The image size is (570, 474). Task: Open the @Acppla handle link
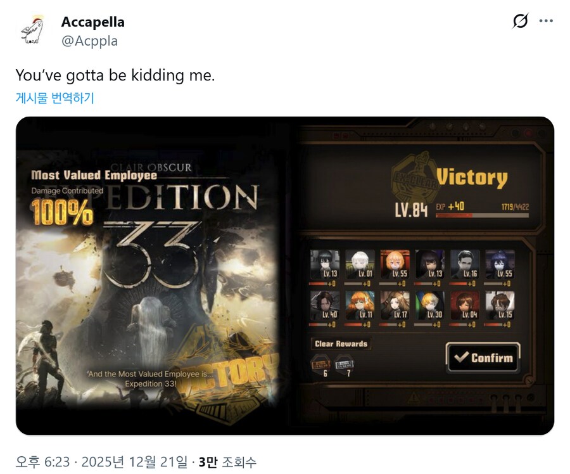89,41
